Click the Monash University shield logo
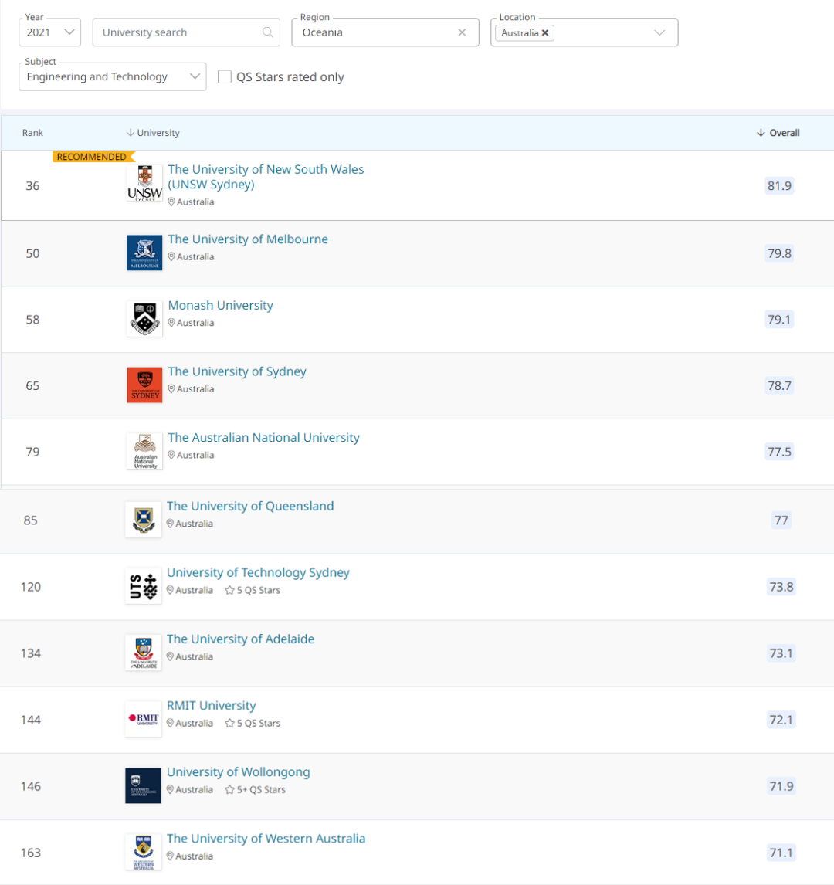This screenshot has width=834, height=885. [144, 318]
